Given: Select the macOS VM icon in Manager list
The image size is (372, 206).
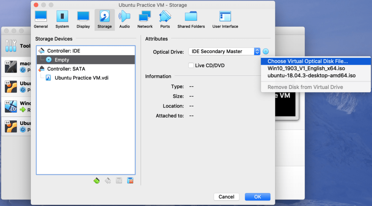Looking at the screenshot, I should [x=11, y=67].
